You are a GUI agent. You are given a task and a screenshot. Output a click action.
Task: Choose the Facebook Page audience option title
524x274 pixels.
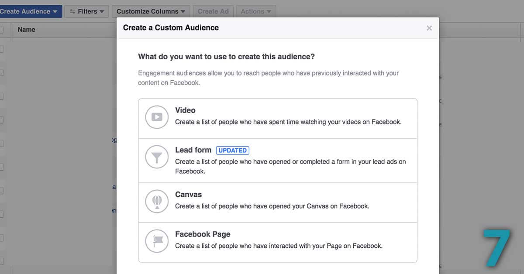[203, 234]
